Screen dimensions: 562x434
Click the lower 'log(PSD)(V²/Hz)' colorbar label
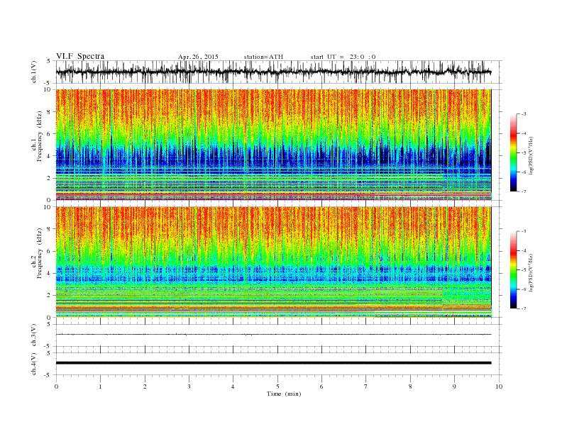pyautogui.click(x=531, y=272)
